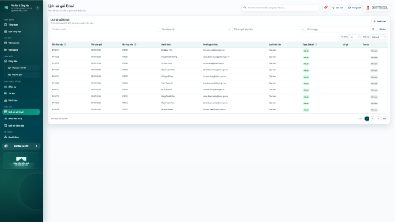Open the person-in-charge filter dropdown
395x222 pixels.
click(268, 29)
